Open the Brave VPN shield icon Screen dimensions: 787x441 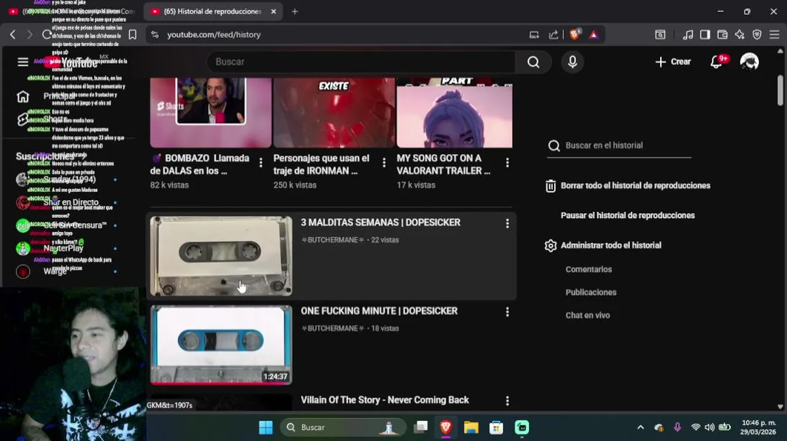[x=757, y=35]
